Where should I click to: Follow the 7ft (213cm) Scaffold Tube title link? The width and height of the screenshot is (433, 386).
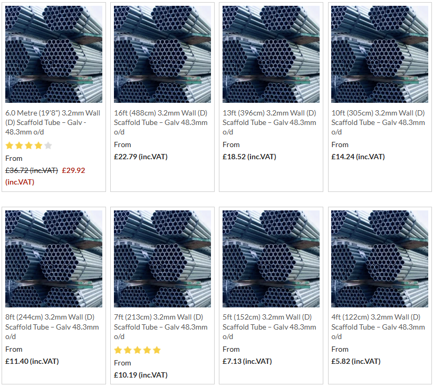(x=161, y=327)
